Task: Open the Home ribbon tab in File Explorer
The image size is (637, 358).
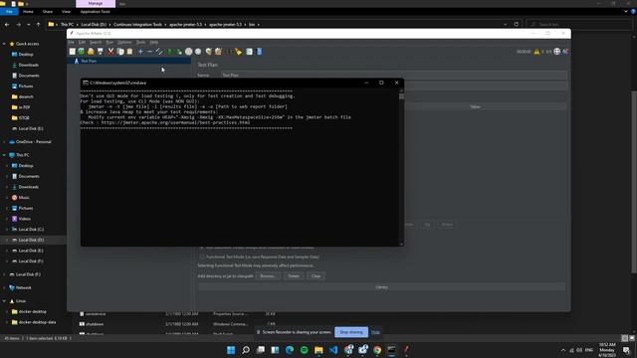Action: (28, 12)
